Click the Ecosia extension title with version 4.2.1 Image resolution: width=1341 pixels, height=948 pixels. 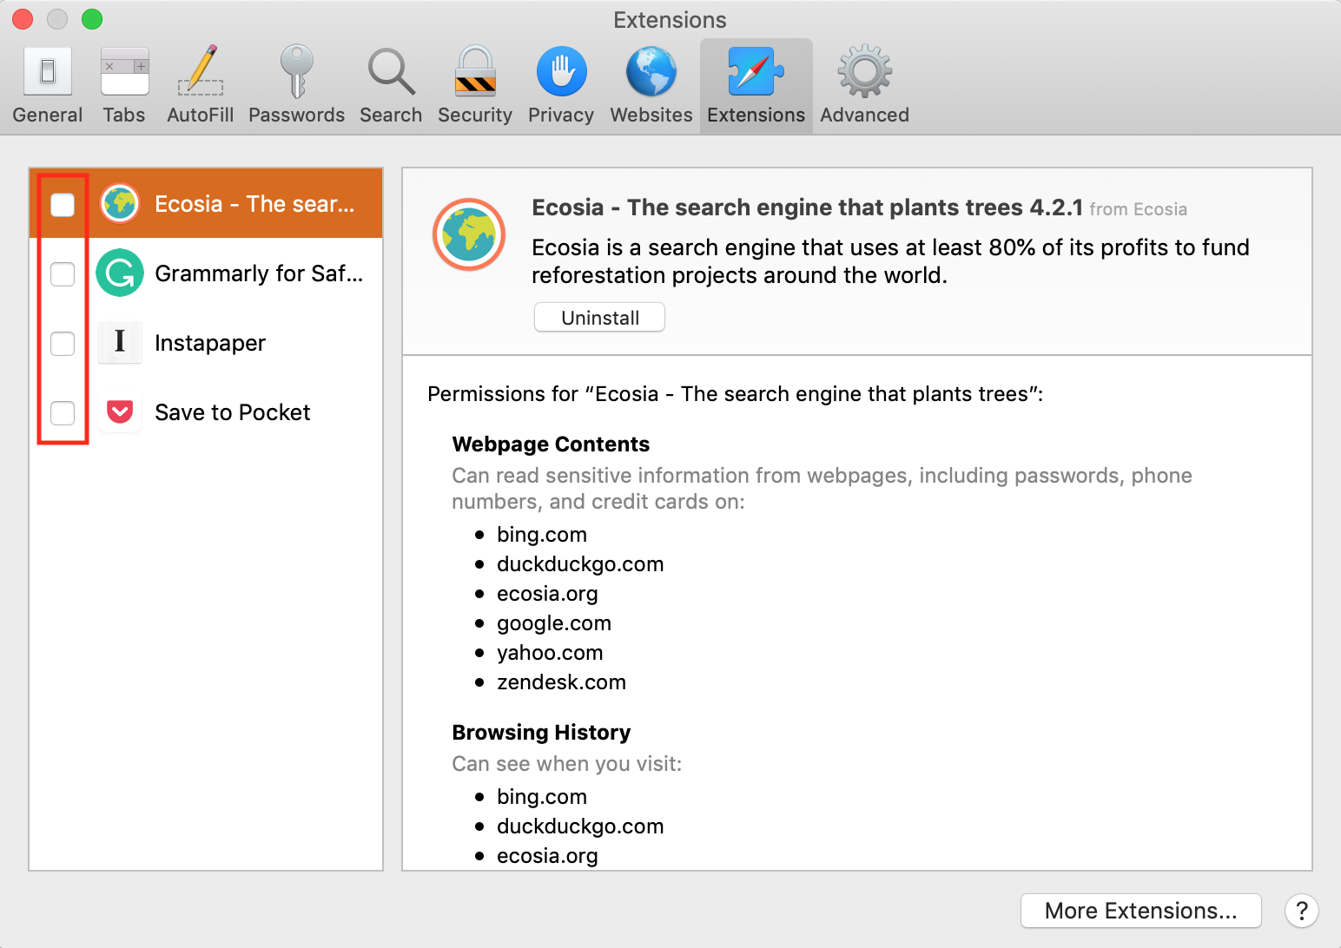point(808,207)
